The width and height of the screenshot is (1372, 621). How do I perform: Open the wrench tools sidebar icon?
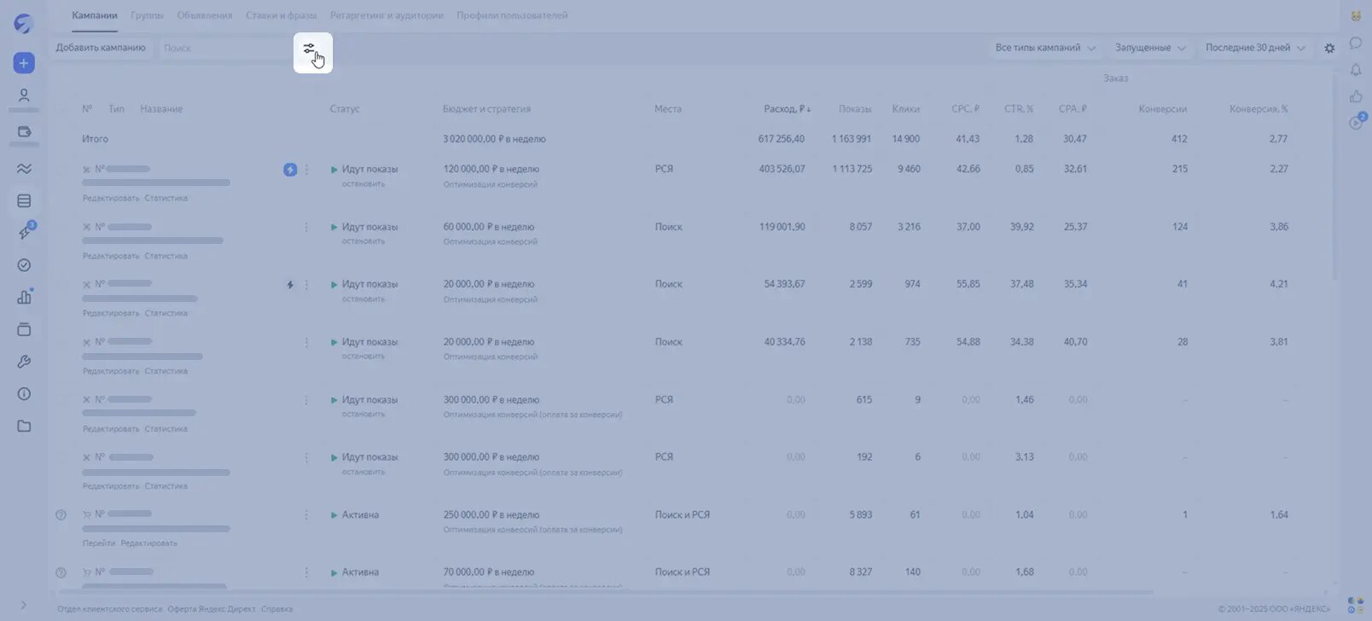tap(24, 362)
